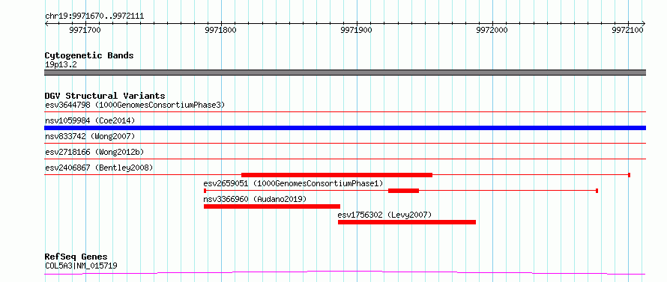Click small thick block of esv2659051 variant
The height and width of the screenshot is (282, 667).
point(403,191)
